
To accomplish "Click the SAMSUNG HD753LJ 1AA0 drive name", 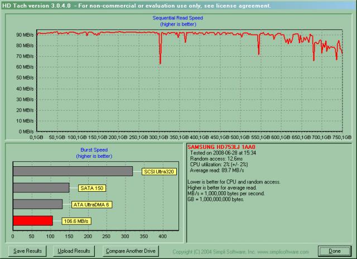I will point(221,147).
